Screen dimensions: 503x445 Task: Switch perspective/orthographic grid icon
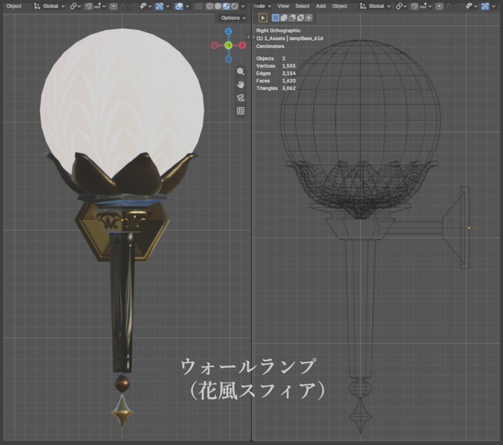[x=241, y=111]
